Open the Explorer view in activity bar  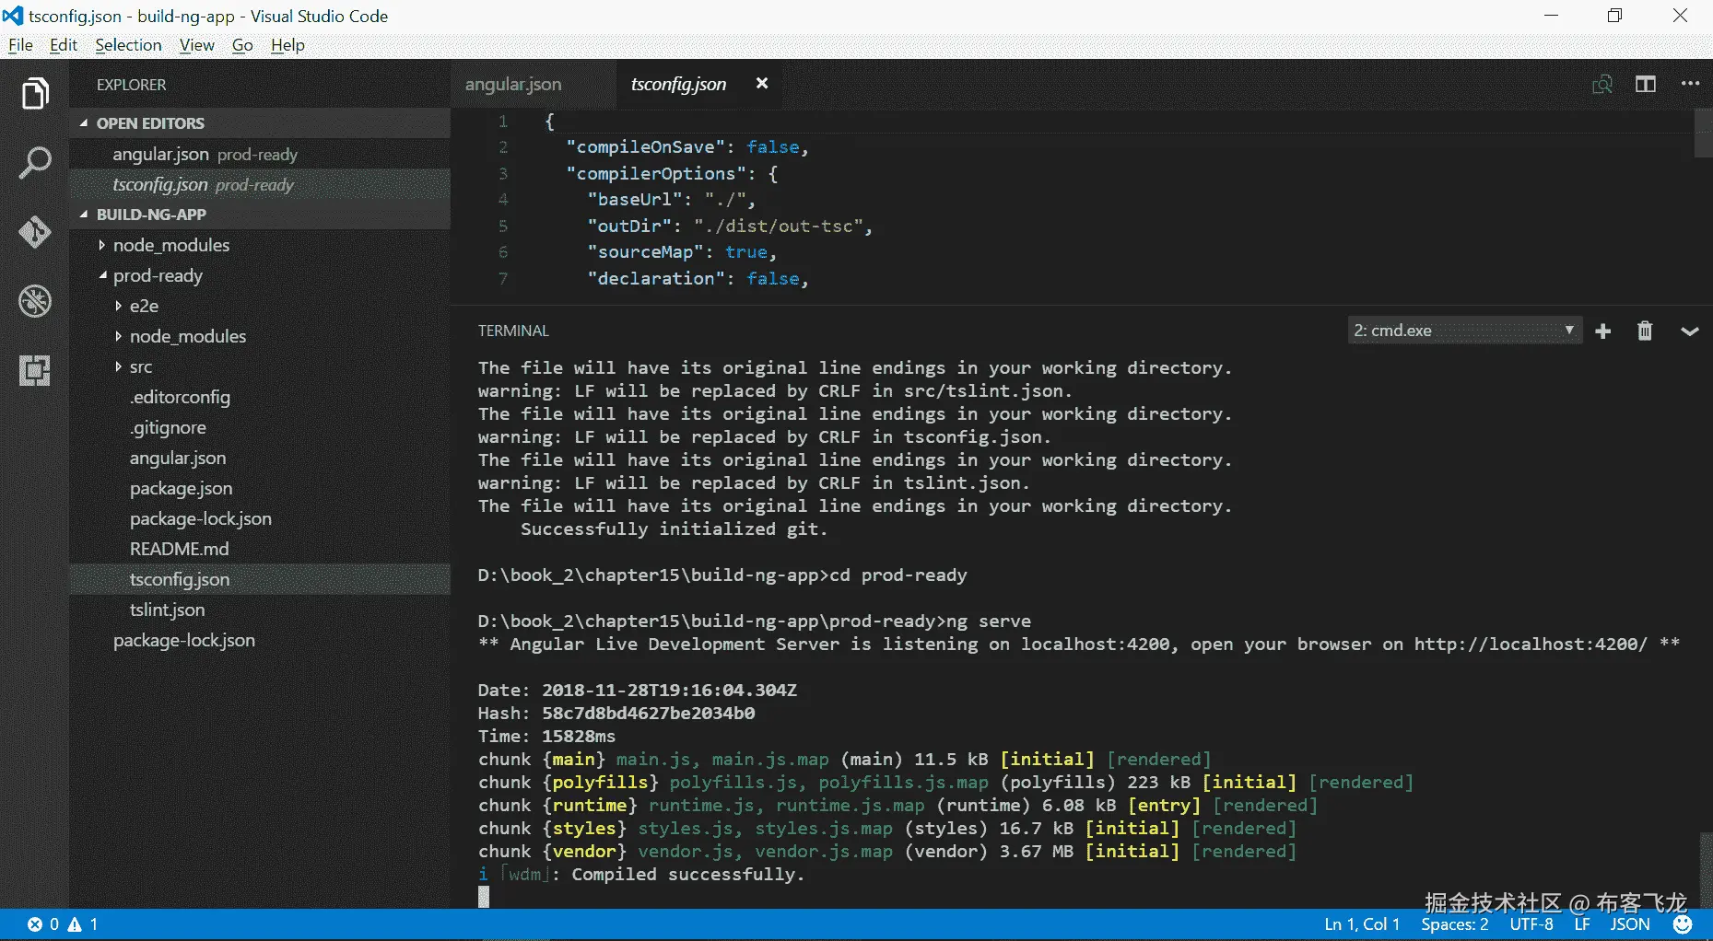pos(35,94)
